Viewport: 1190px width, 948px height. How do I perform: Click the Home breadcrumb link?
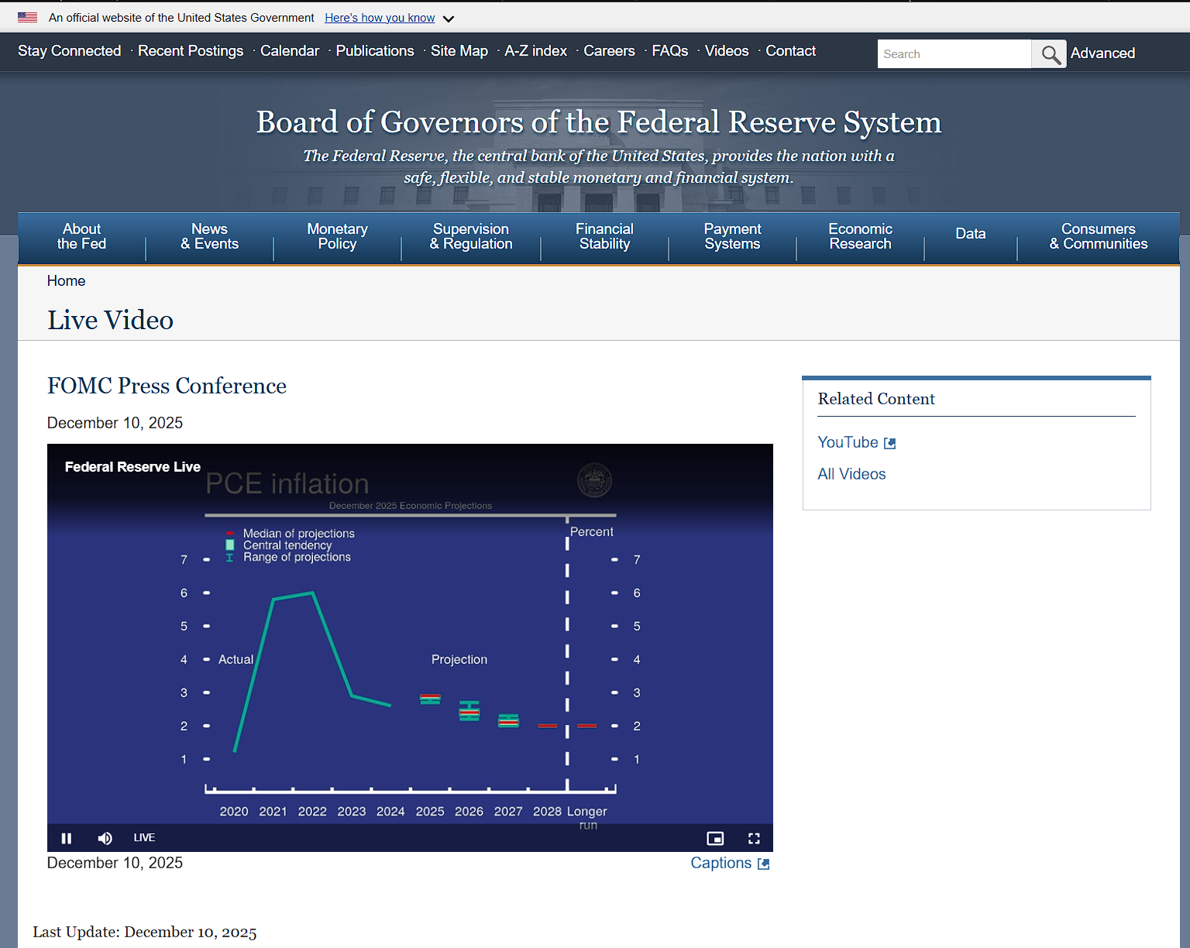click(x=67, y=281)
